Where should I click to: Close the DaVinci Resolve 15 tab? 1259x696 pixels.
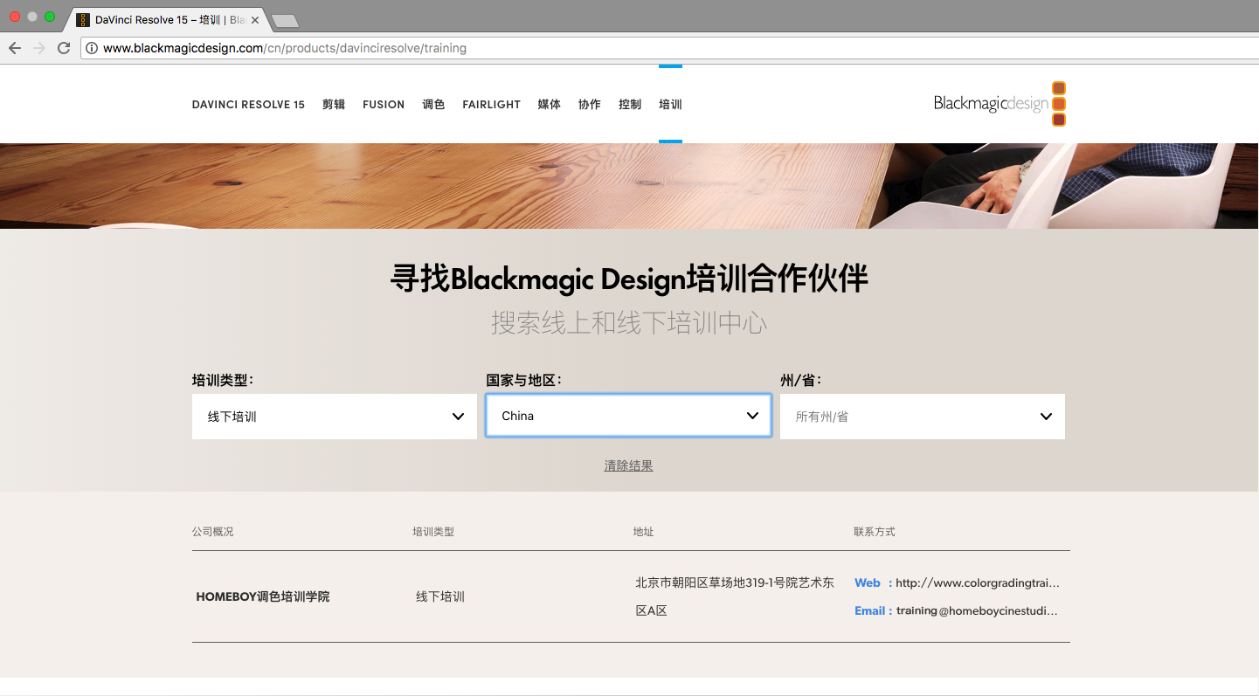[x=255, y=19]
